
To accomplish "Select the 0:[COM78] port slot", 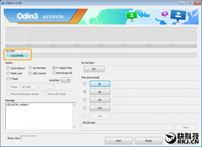I will tap(17, 56).
